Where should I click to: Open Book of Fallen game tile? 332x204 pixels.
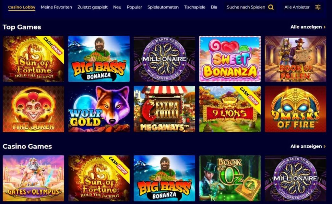(295, 59)
